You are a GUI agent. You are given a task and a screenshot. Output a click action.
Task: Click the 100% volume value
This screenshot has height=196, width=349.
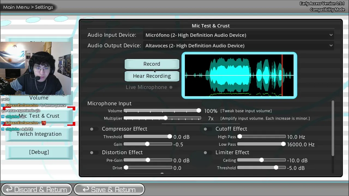(x=211, y=111)
